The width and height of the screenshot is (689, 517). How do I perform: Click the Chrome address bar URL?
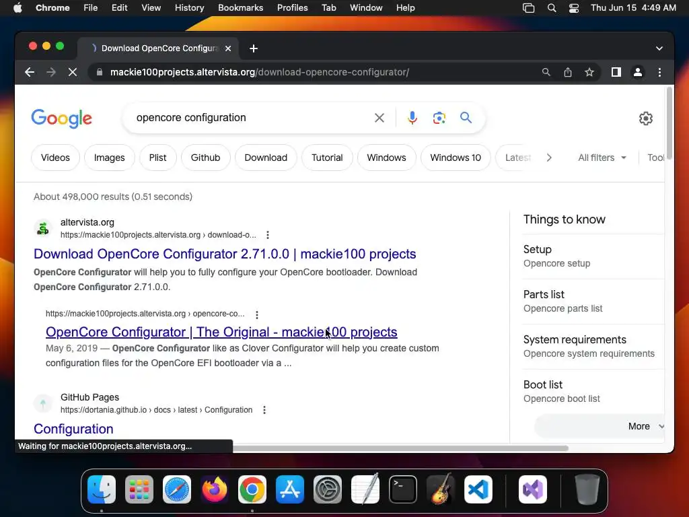(x=259, y=72)
